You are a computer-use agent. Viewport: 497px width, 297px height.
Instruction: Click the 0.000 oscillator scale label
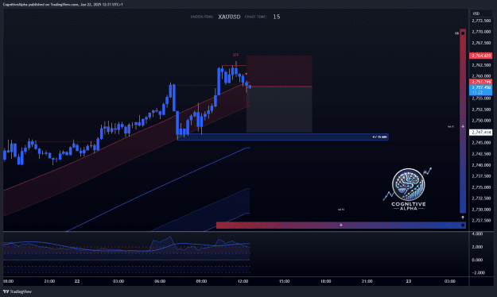point(477,260)
